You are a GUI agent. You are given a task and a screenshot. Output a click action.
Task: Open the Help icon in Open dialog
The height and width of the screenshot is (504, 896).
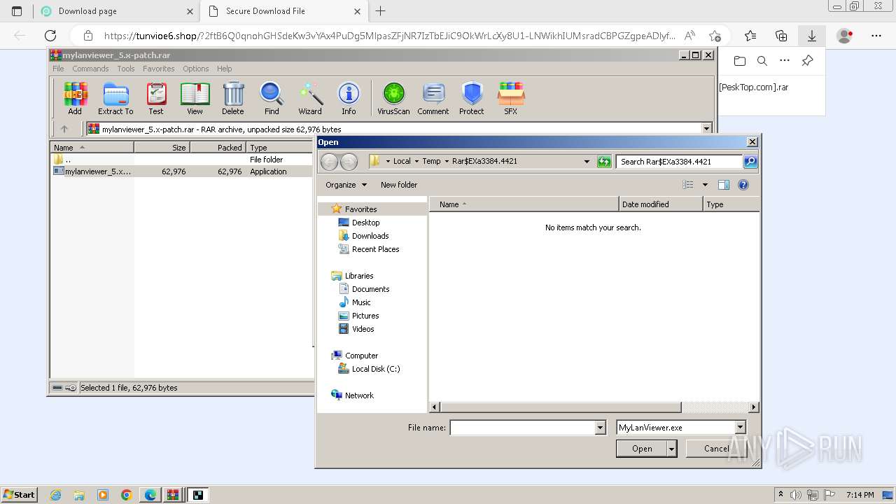(x=743, y=185)
